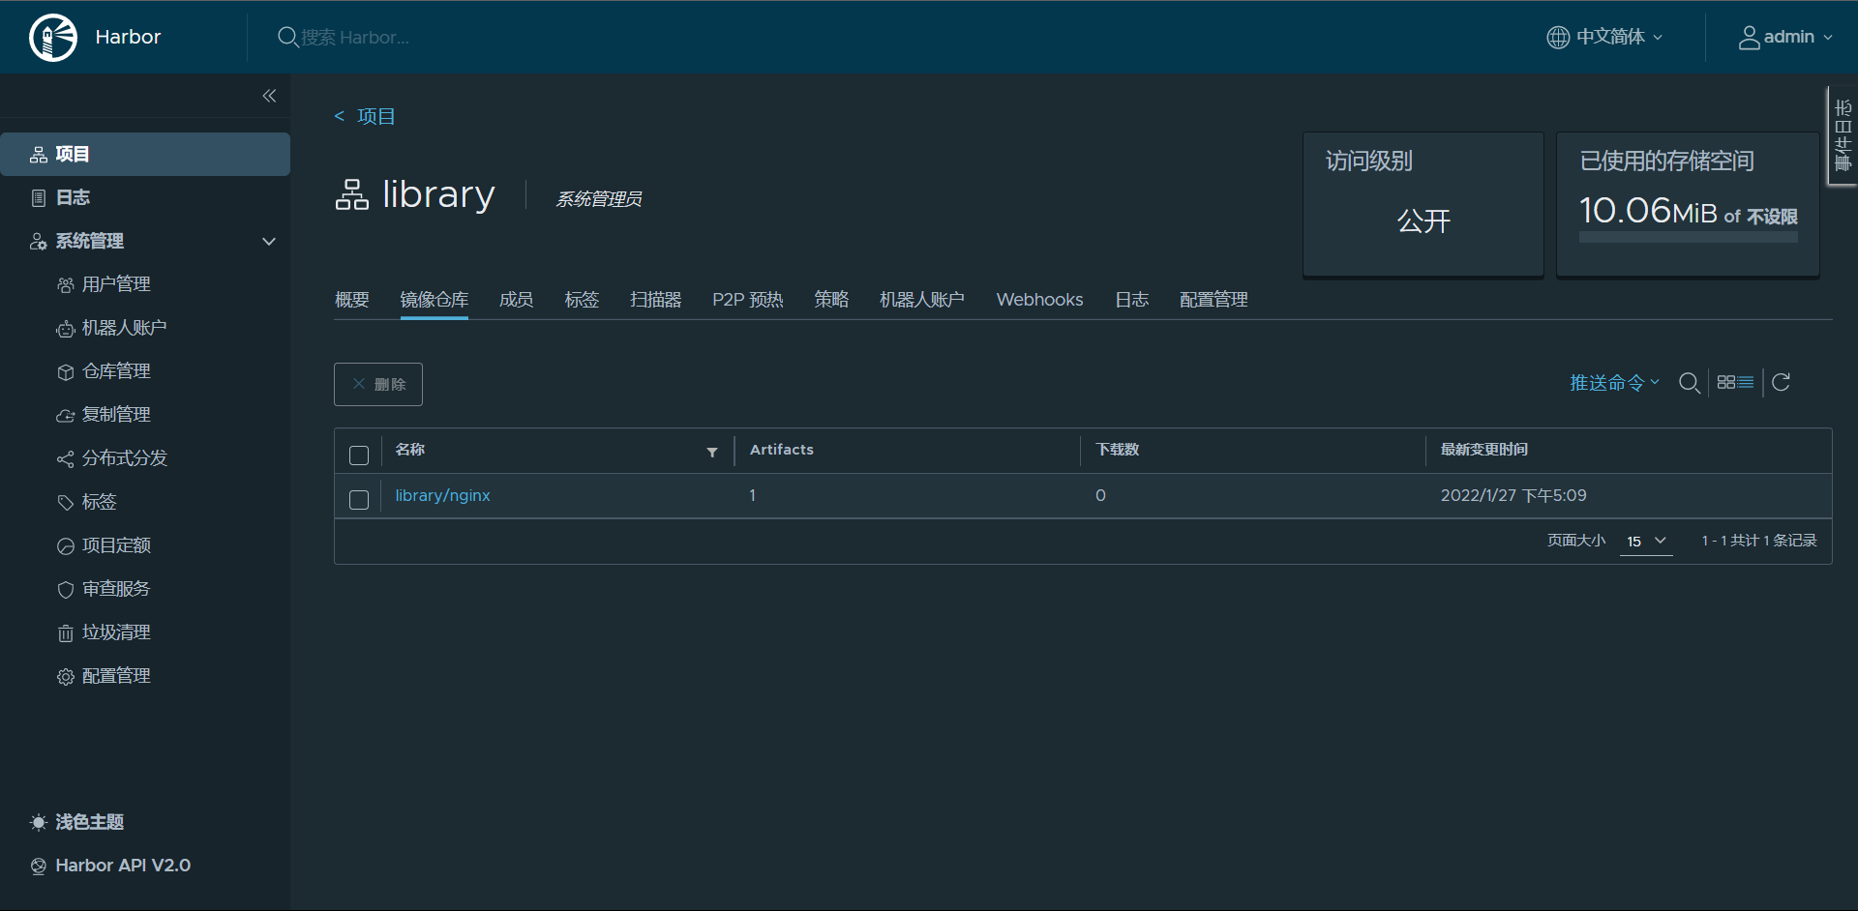Viewport: 1858px width, 911px height.
Task: Open the 机器人账户 project tab
Action: coord(922,300)
